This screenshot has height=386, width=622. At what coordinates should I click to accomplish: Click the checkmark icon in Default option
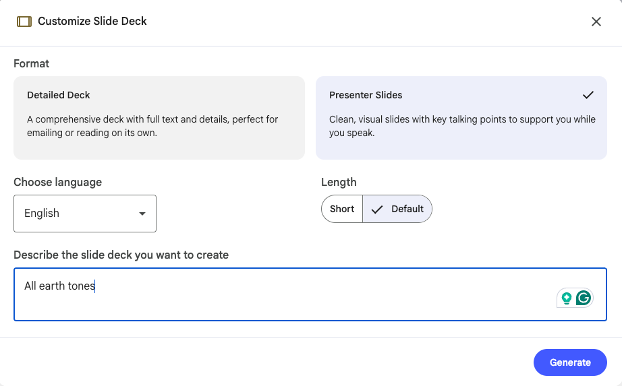pyautogui.click(x=378, y=210)
